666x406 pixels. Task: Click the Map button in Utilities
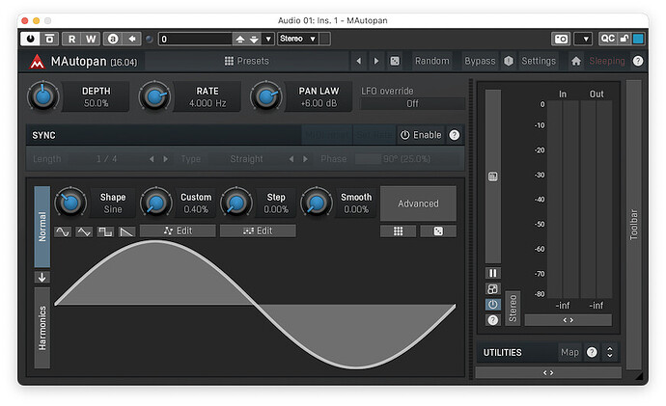pos(570,352)
